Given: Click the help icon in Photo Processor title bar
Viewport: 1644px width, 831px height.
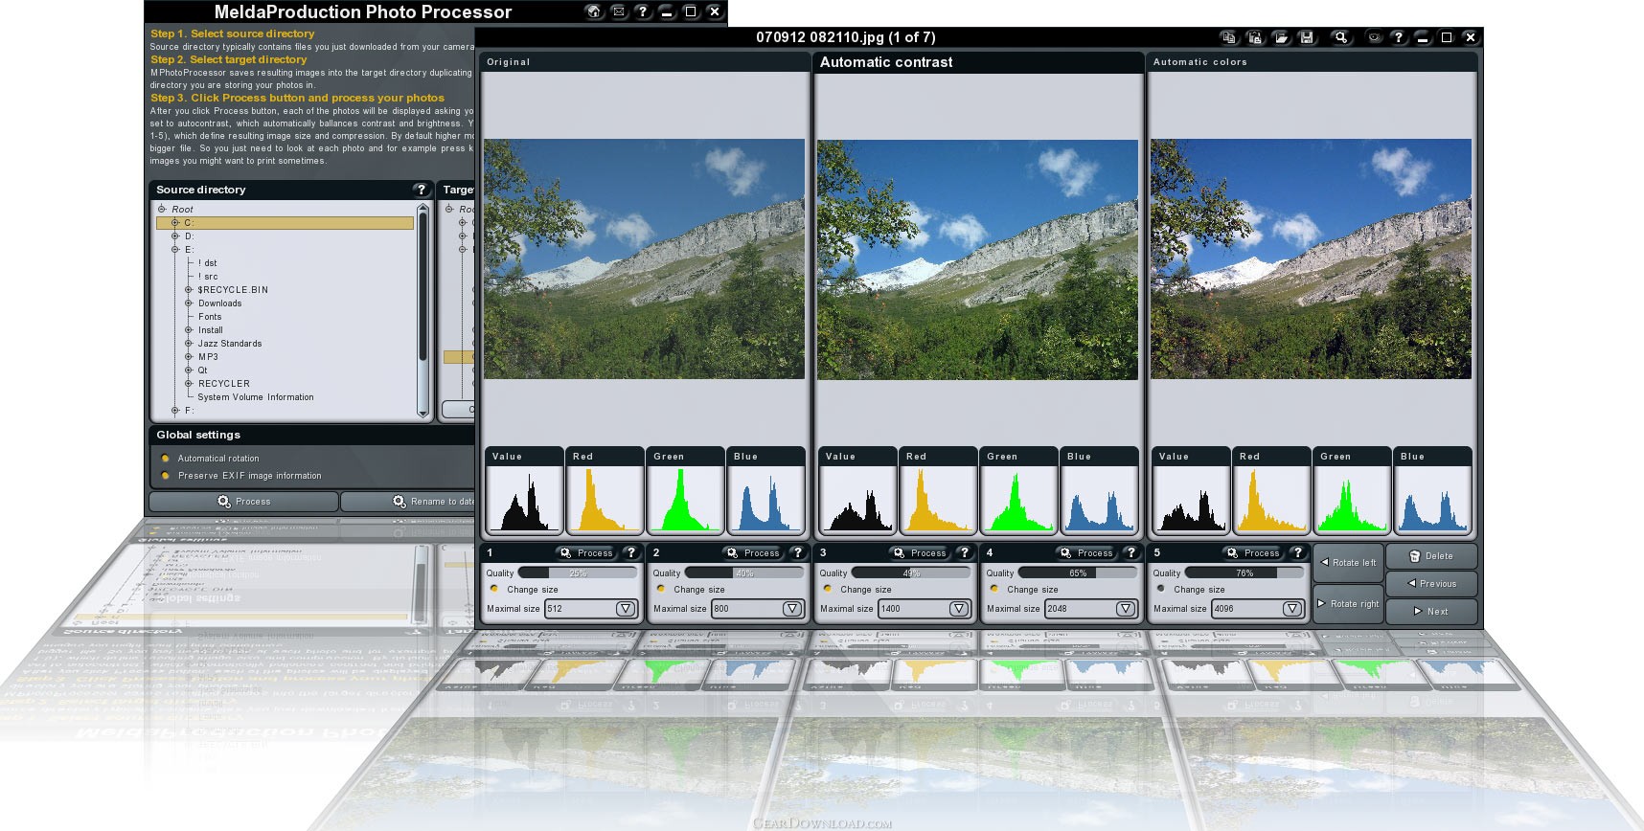Looking at the screenshot, I should 643,11.
